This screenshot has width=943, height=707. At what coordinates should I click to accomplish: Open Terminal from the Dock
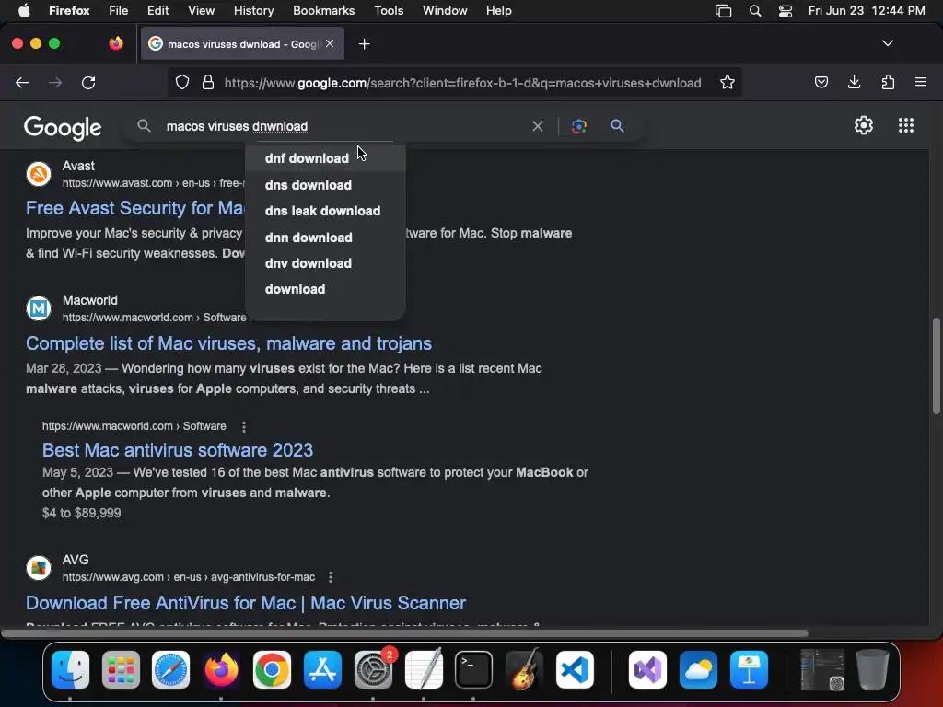(473, 669)
